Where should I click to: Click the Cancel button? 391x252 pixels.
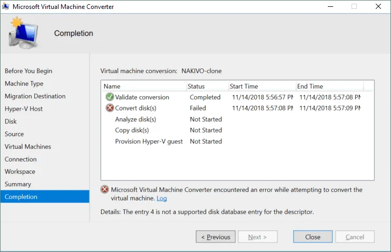355,237
